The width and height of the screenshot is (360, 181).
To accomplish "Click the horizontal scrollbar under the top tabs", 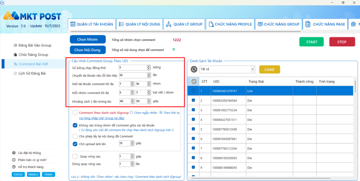I will click(186, 31).
